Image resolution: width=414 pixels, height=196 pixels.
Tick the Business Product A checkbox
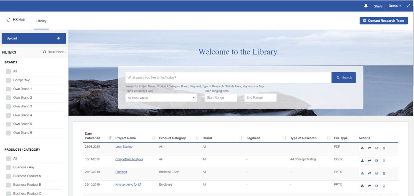[x=8, y=176]
